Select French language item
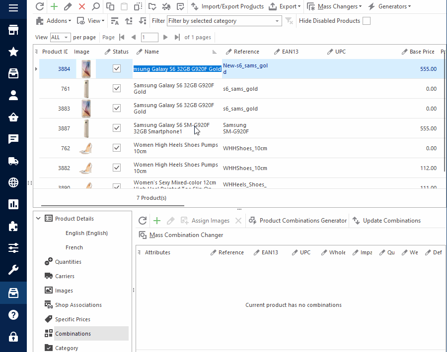This screenshot has height=352, width=447. coord(74,247)
